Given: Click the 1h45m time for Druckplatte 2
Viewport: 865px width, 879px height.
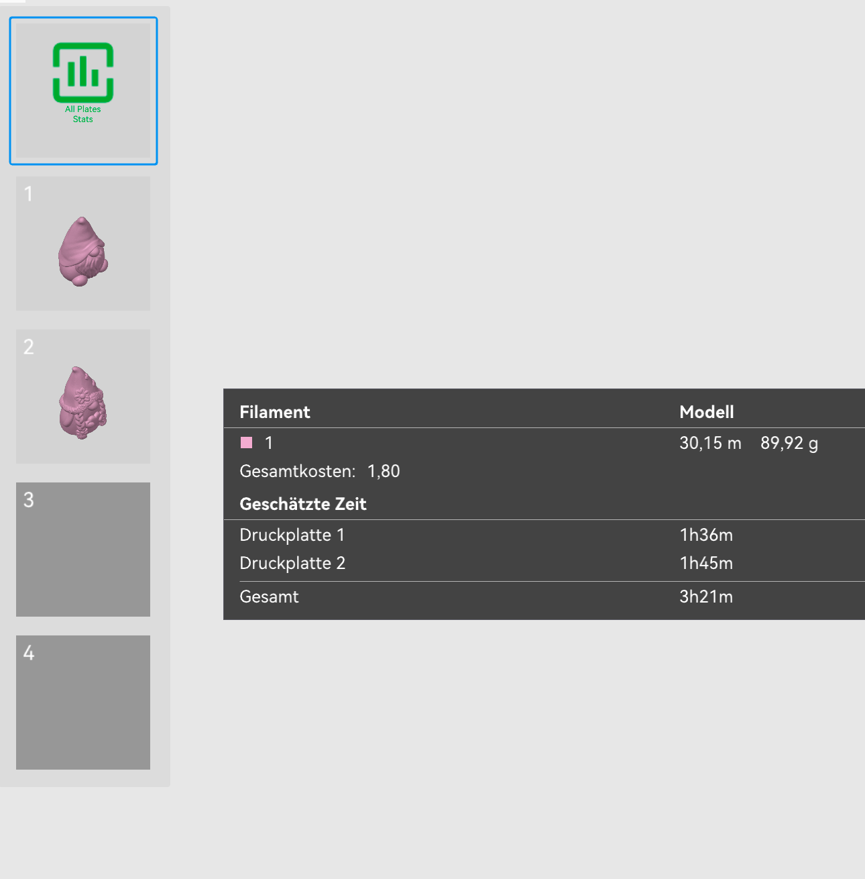Looking at the screenshot, I should pos(706,563).
